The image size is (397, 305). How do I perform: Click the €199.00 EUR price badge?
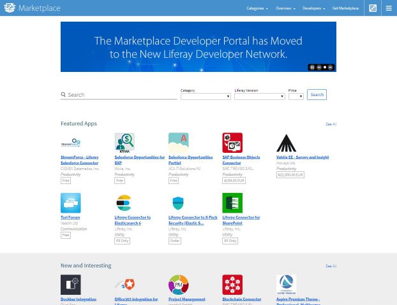[x=234, y=181]
